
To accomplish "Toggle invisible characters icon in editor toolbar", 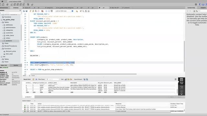I will 86,11.
